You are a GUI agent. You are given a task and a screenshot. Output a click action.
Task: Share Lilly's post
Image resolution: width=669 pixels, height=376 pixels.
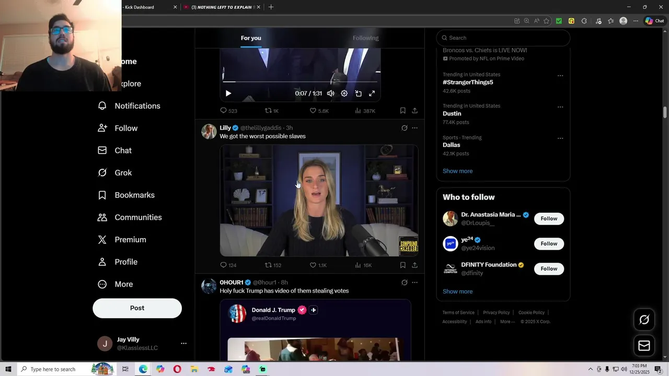[414, 265]
